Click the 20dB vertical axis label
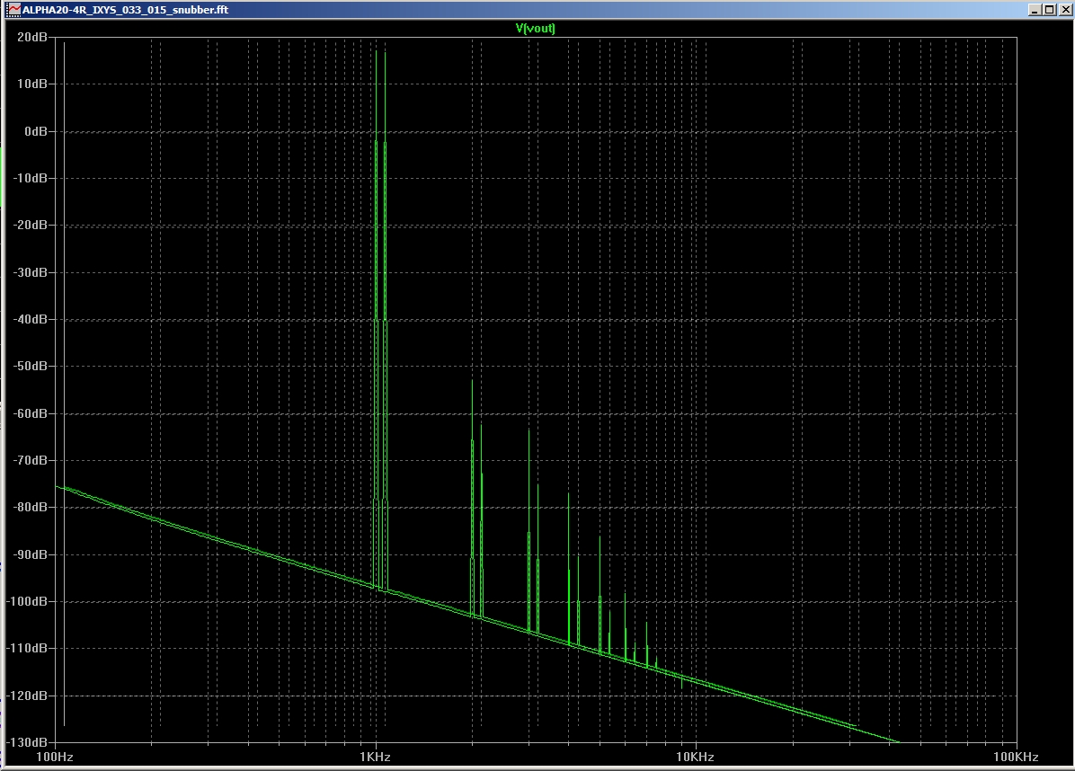 (x=32, y=37)
